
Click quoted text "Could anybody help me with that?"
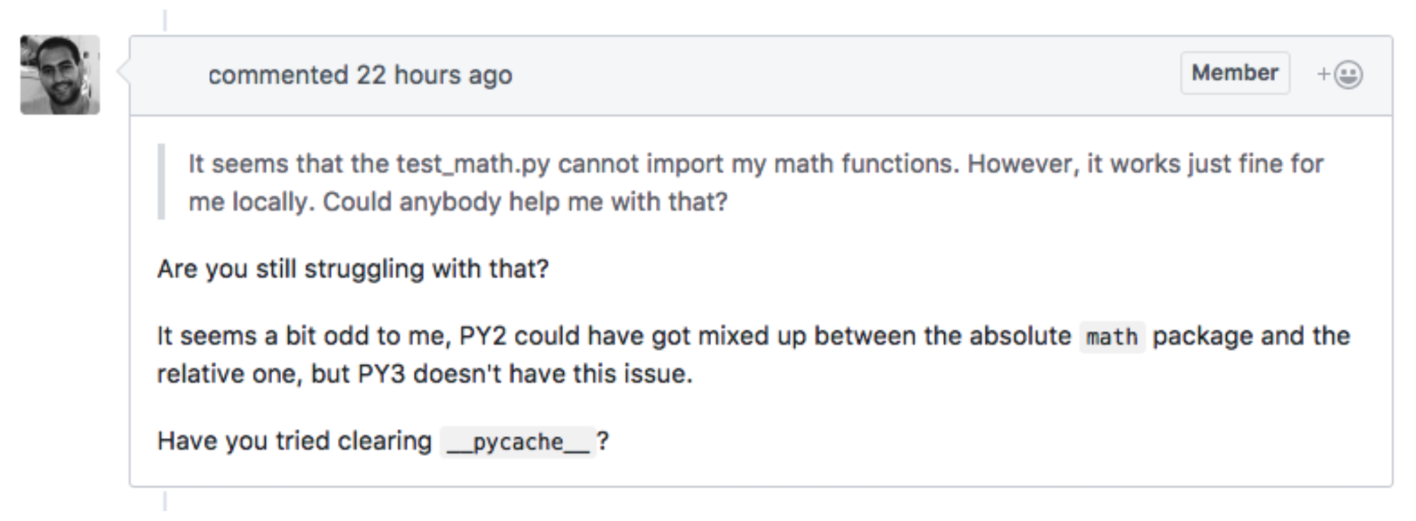pyautogui.click(x=526, y=202)
